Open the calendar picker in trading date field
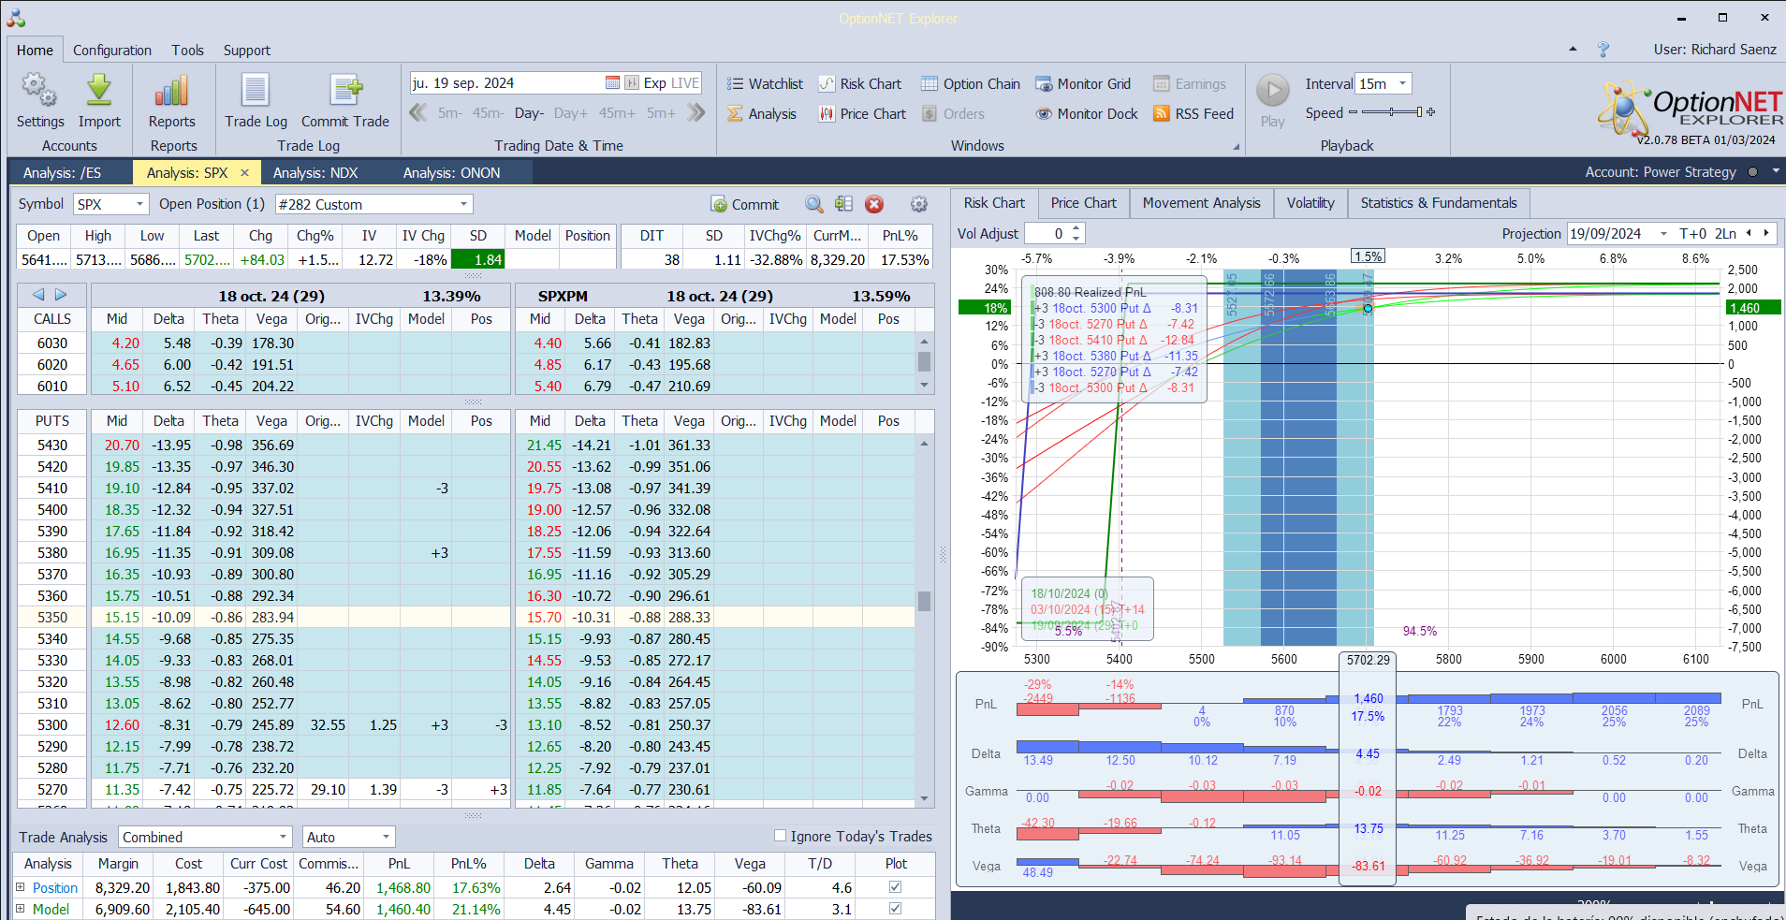 coord(612,82)
